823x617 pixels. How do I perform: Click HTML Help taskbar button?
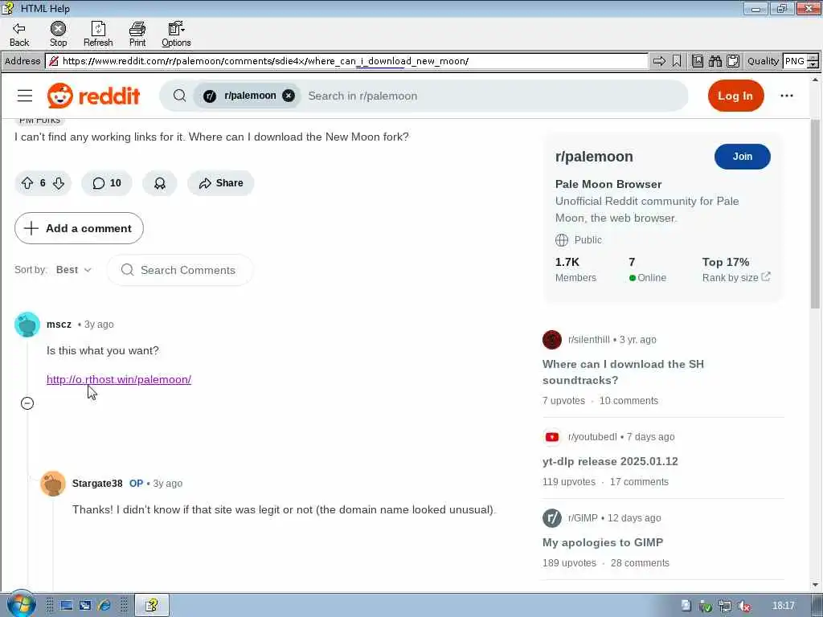tap(152, 606)
